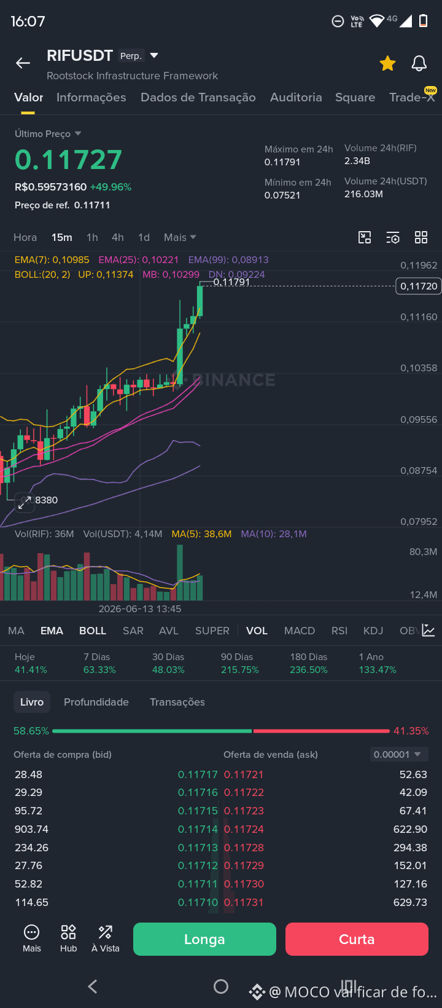The height and width of the screenshot is (1008, 442).
Task: Click the Vol(RIF): 36M legend
Action: (x=44, y=534)
